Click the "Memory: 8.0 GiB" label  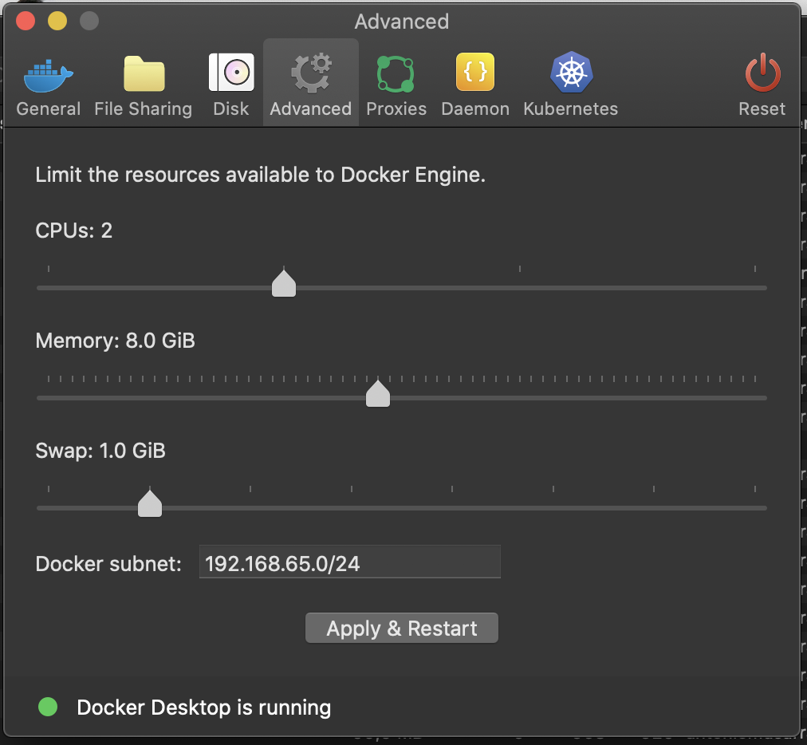[116, 341]
